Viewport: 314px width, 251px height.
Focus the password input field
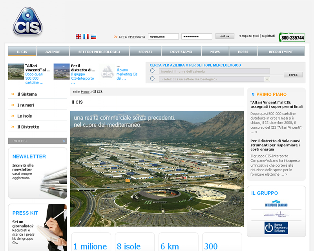197,36
